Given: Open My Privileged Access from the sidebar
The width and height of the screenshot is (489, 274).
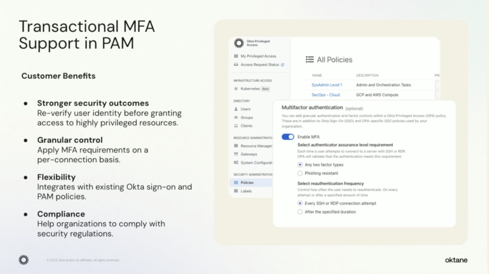Looking at the screenshot, I should point(258,56).
